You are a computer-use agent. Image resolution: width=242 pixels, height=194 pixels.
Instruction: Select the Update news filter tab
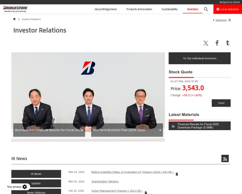coord(36,183)
